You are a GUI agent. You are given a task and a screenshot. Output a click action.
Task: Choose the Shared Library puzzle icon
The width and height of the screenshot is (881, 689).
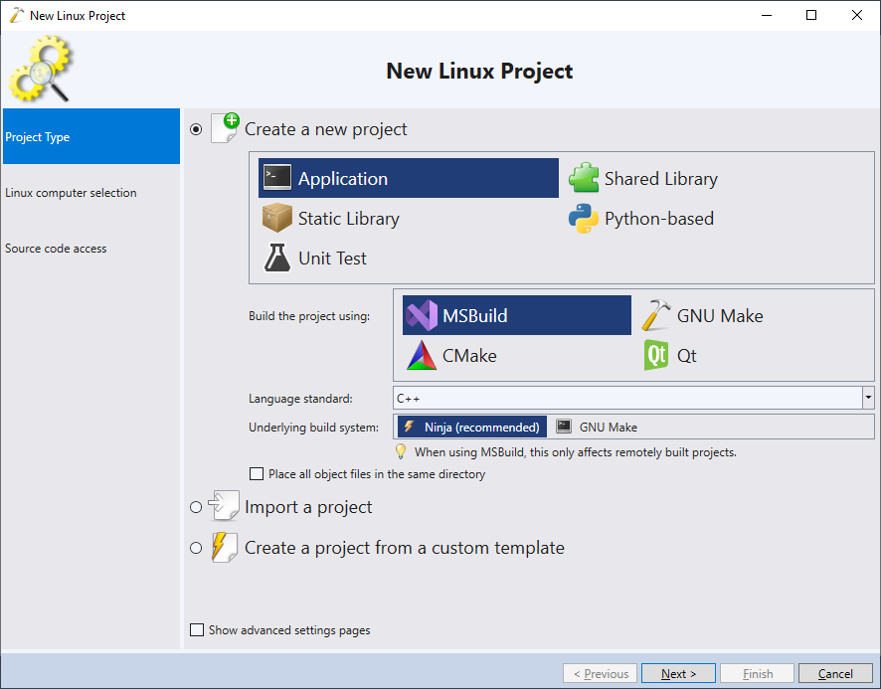[584, 178]
